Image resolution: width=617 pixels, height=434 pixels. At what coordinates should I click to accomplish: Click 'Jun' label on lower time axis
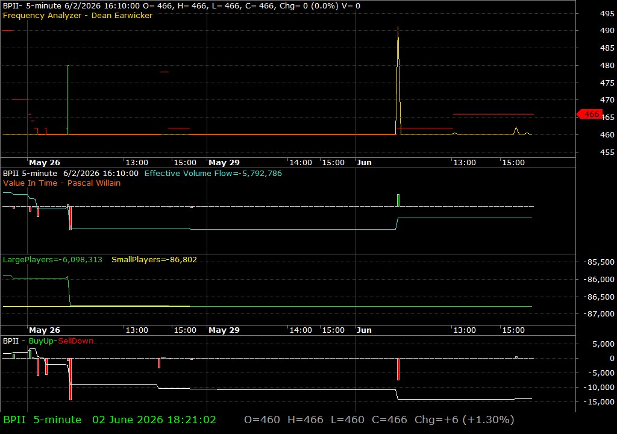(x=364, y=330)
